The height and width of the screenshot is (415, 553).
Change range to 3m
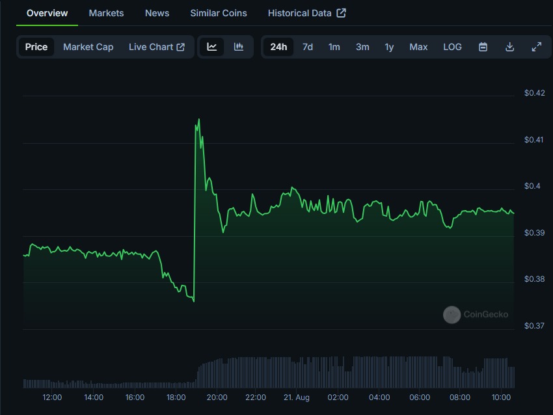tap(362, 47)
